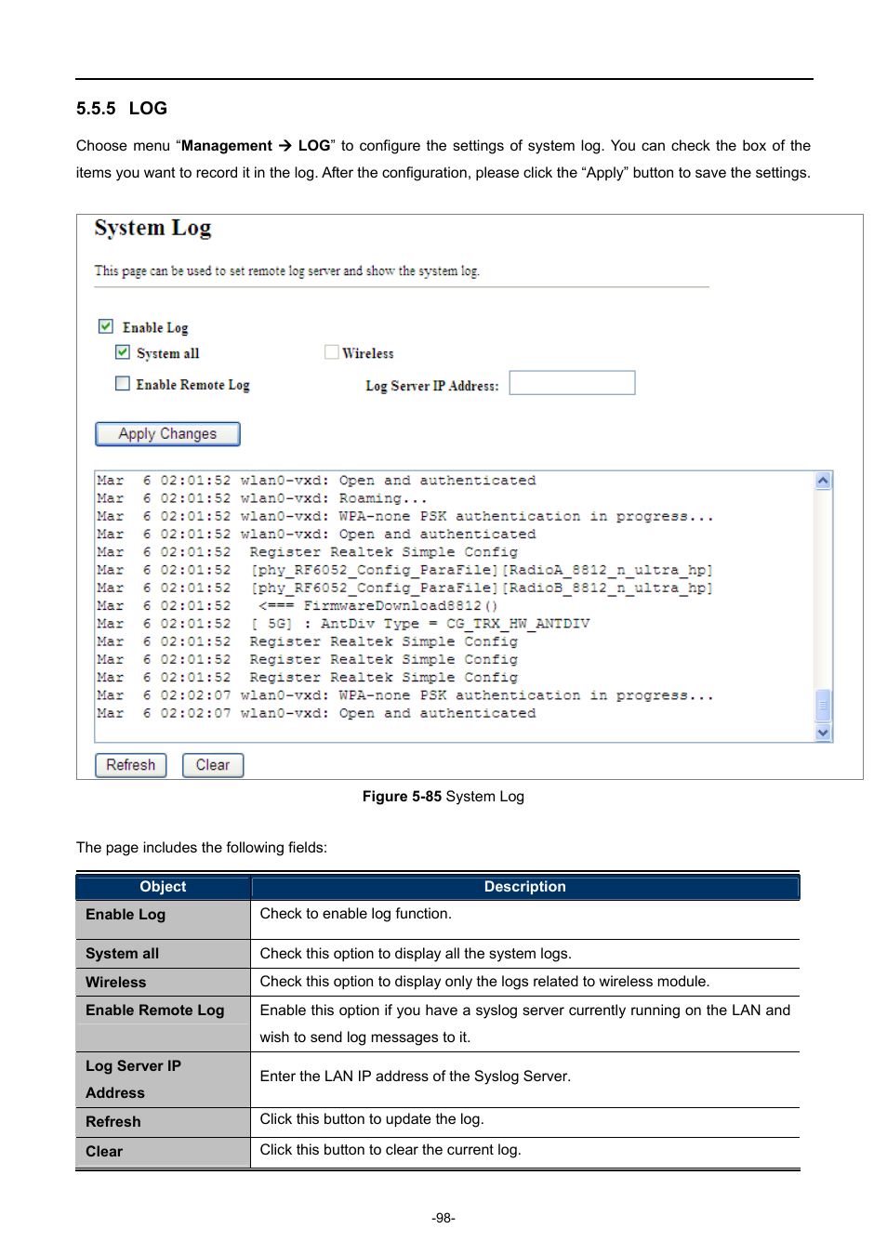Click the 'Wireless' row in fields table

[x=438, y=982]
